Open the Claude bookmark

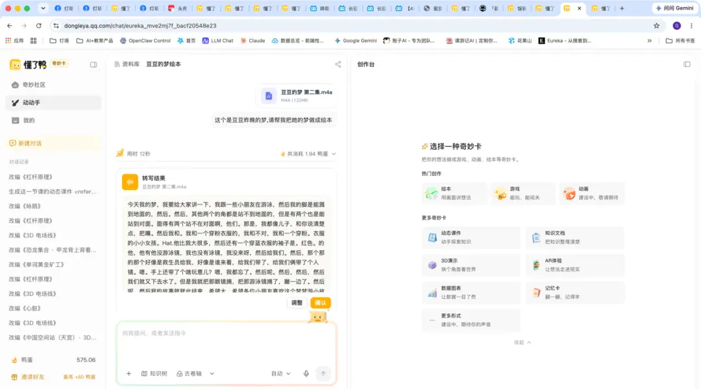252,41
